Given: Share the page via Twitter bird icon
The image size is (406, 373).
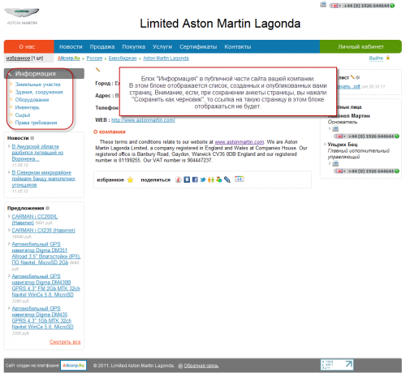Looking at the screenshot, I should pyautogui.click(x=203, y=180).
